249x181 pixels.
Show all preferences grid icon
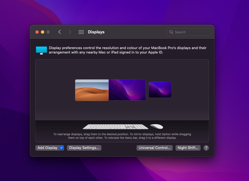(81, 32)
